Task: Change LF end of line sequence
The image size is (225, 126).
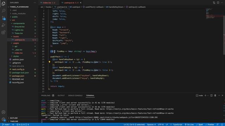Action: tap(167, 125)
